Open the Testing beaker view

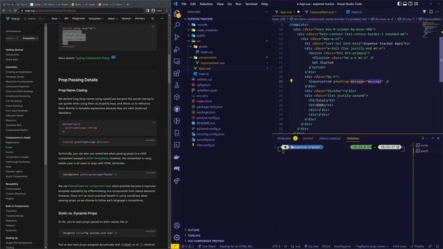point(177,85)
